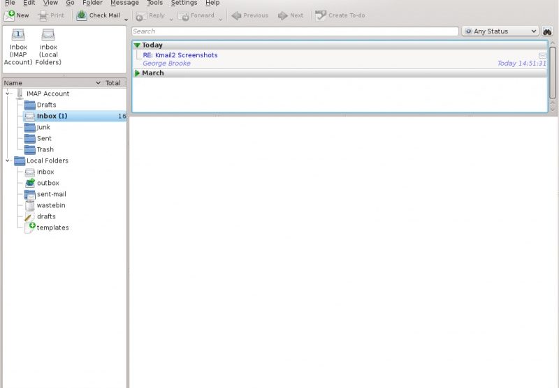Collapse the IMAP Account tree
Image resolution: width=559 pixels, height=388 pixels.
[8, 94]
